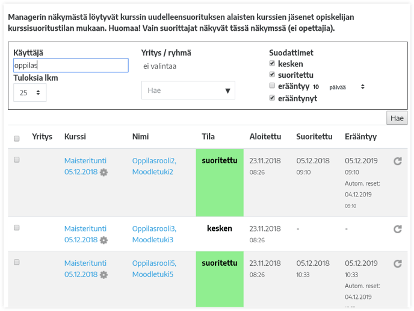Open Maisteritunti 05.12.2018 link in Oppilasrooli3 row
The height and width of the screenshot is (311, 414).
[x=85, y=234]
